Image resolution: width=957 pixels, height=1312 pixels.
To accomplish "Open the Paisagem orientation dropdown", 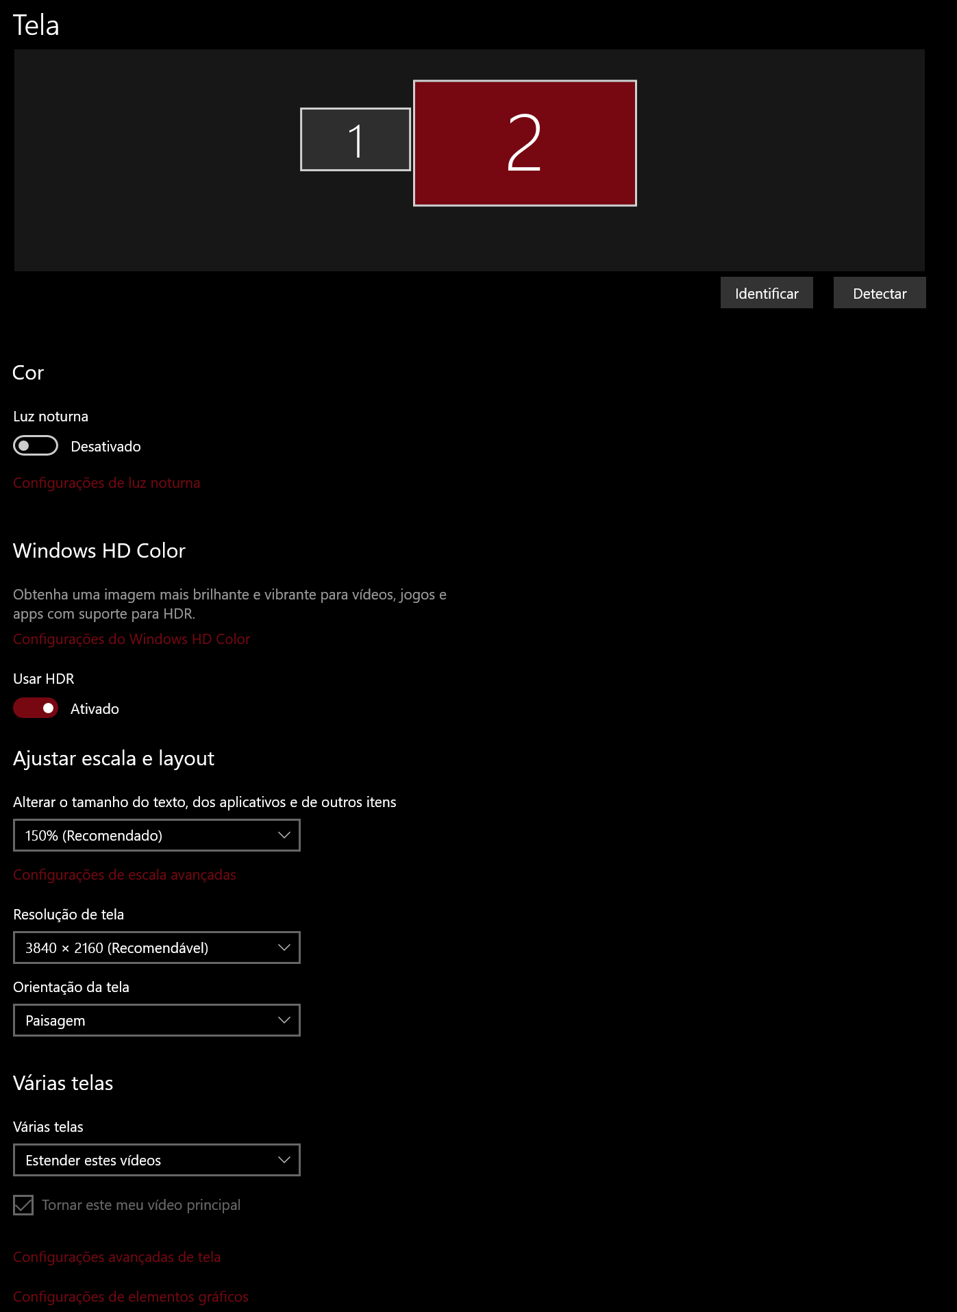I will 157,1020.
